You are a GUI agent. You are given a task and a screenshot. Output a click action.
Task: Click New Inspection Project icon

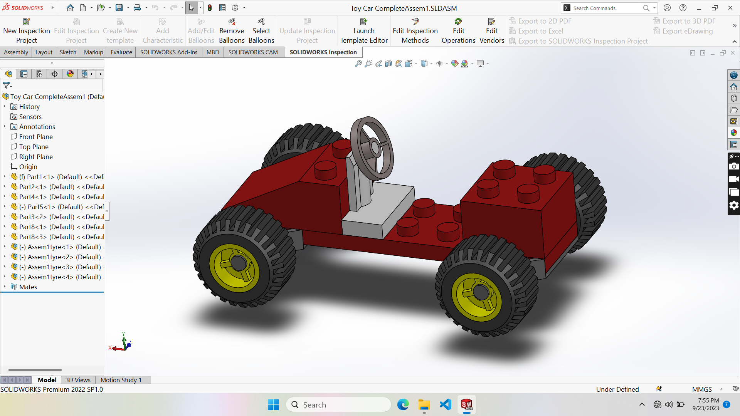click(x=27, y=22)
